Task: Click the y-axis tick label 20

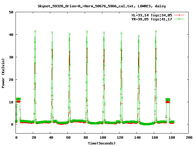Action: click(11, 80)
